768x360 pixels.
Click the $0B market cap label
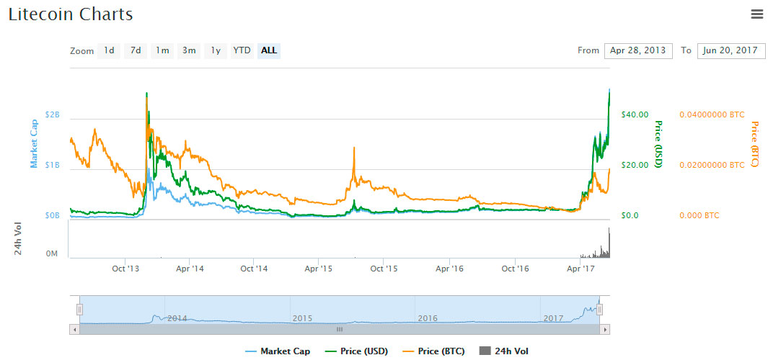coord(52,215)
